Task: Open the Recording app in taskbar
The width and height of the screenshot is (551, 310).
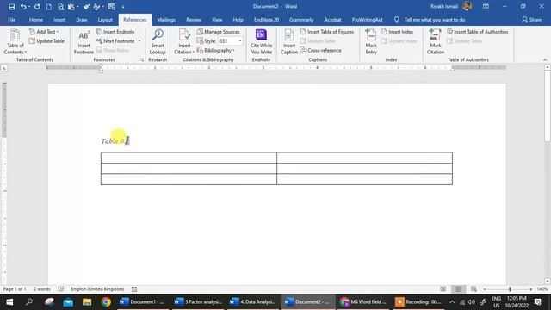Action: point(418,302)
